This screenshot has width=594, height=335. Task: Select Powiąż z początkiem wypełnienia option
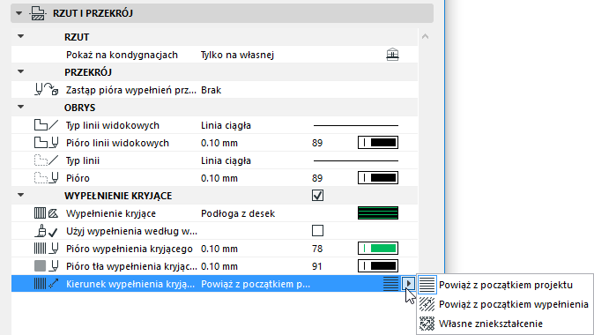coord(513,304)
